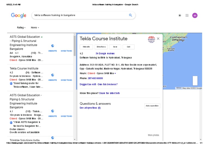Click the page scrollbar down arrow
The image size is (209, 148).
pyautogui.click(x=201, y=140)
